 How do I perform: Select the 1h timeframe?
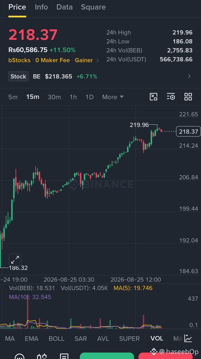[x=73, y=97]
